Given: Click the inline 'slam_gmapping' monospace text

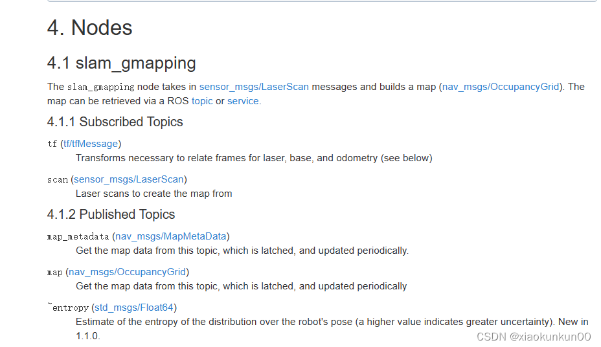Looking at the screenshot, I should point(101,87).
